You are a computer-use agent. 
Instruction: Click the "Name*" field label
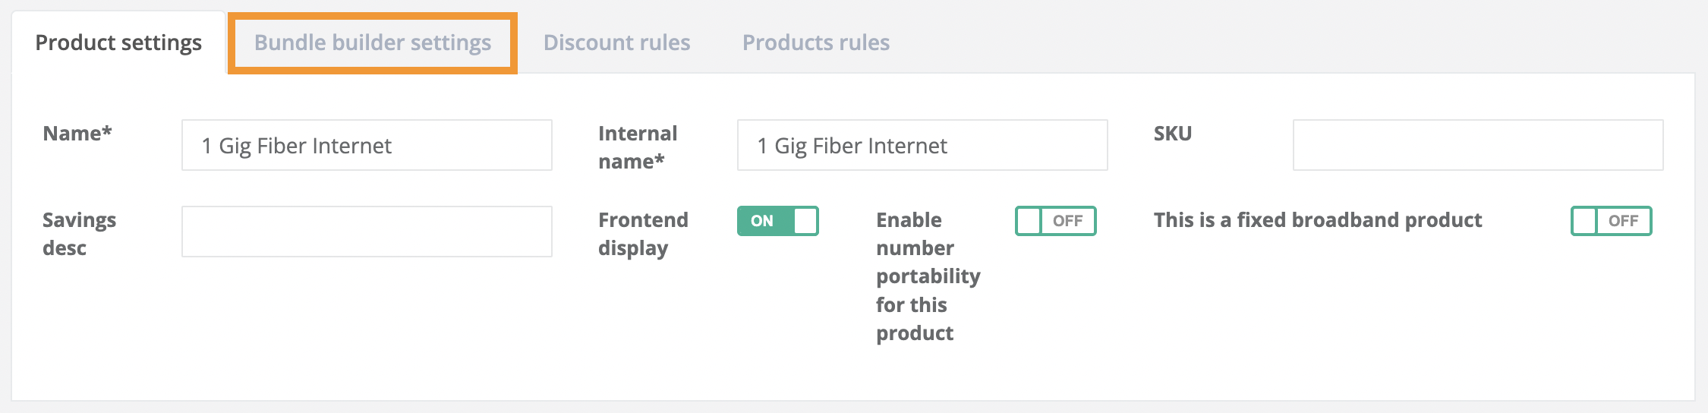coord(77,134)
